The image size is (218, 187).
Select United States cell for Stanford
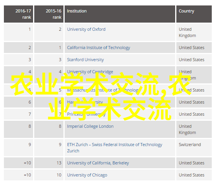pyautogui.click(x=194, y=60)
